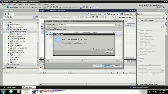This screenshot has height=94, width=168.
Task: Open TIA V13 from taskbar
Action: click(x=34, y=92)
